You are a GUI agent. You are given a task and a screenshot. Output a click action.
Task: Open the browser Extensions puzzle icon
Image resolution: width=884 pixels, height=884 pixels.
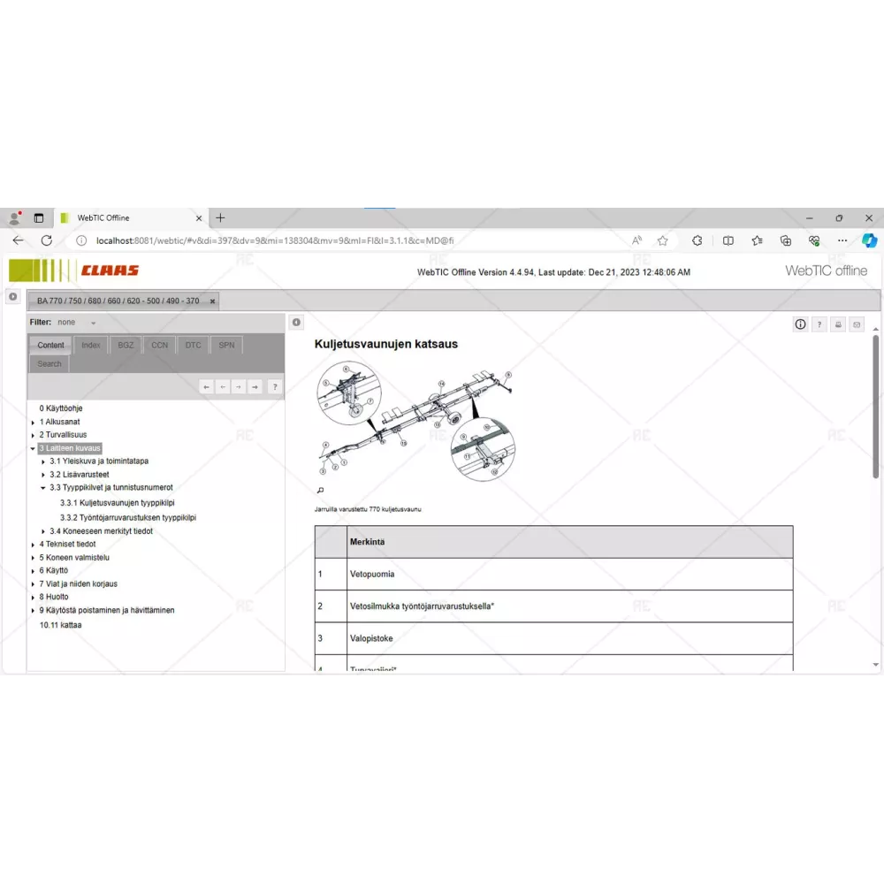tap(697, 240)
